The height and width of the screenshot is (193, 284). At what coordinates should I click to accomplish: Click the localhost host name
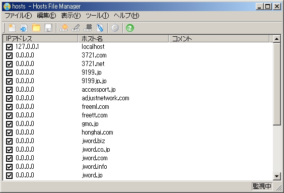click(x=93, y=47)
